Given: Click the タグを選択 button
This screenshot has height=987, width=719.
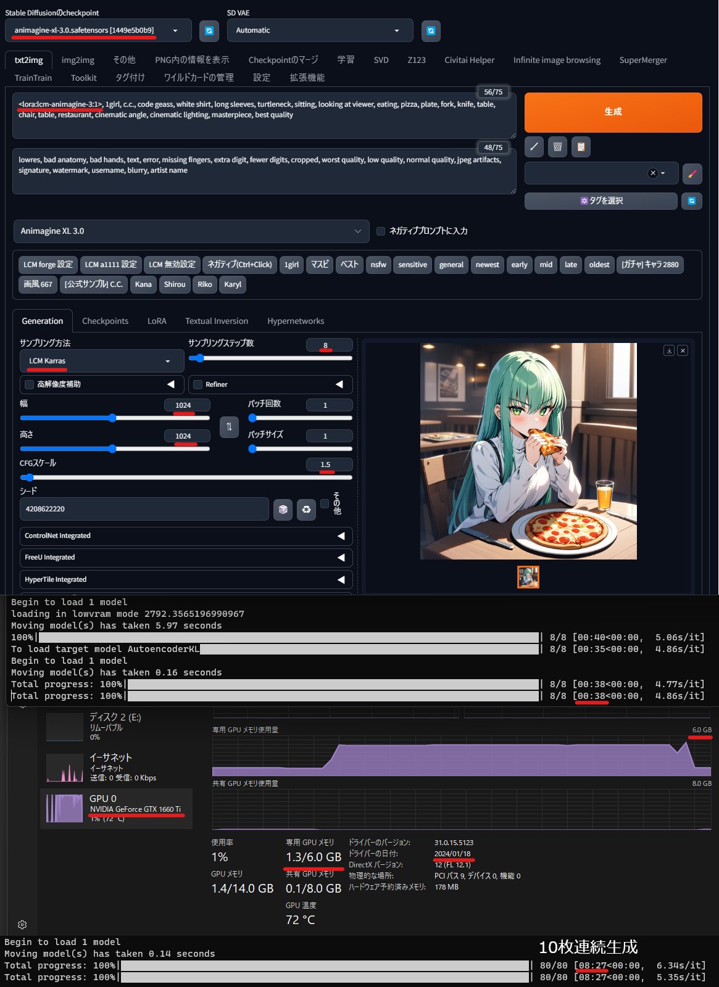Looking at the screenshot, I should (601, 201).
